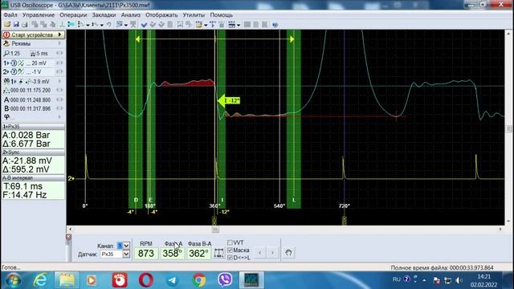Click the ground symbol toolbar icon
This screenshot has width=514, height=289.
pos(62,25)
